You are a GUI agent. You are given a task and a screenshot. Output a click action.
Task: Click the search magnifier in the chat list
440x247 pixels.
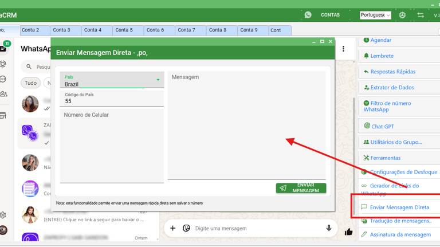coord(29,67)
